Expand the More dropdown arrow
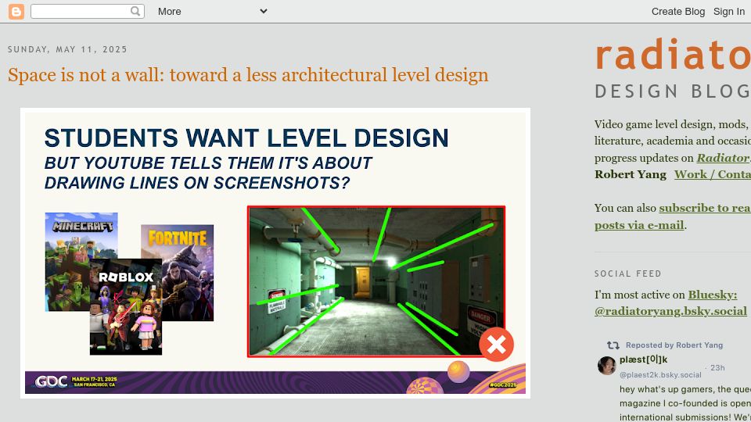Screen dimensions: 751x422 click(263, 11)
